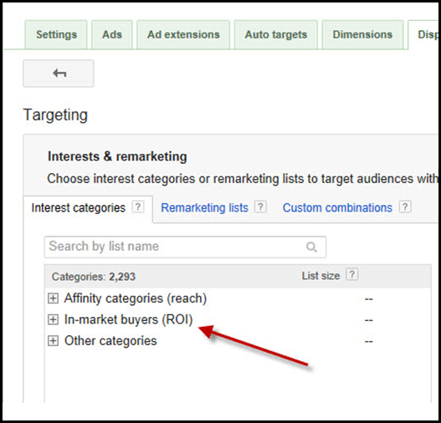Image resolution: width=441 pixels, height=423 pixels.
Task: Click the search magnifier icon
Action: click(x=311, y=247)
